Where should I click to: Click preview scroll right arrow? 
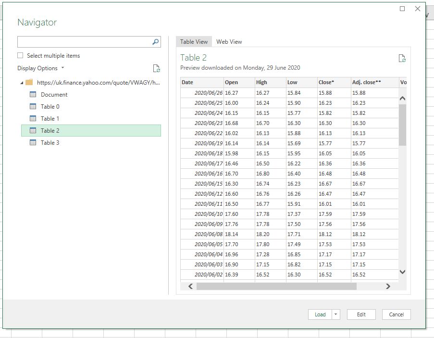[x=388, y=286]
